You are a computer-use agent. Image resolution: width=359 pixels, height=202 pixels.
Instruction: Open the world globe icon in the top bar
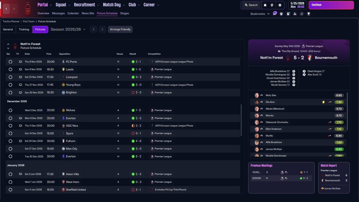click(x=272, y=5)
